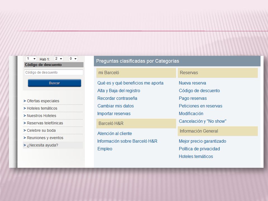Click the Información General category header
This screenshot has width=268, height=201.
click(x=218, y=131)
